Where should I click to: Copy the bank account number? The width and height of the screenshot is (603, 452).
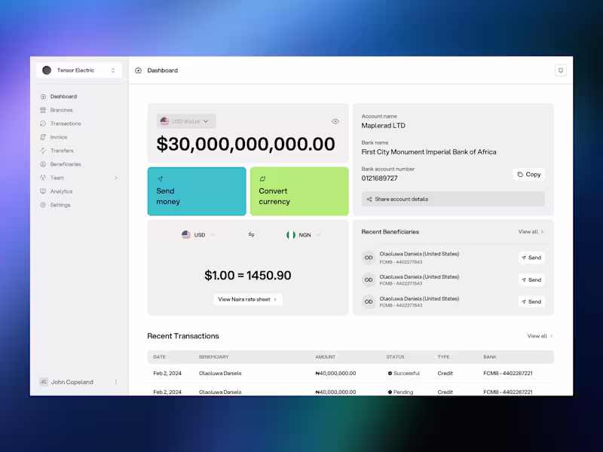pyautogui.click(x=529, y=175)
